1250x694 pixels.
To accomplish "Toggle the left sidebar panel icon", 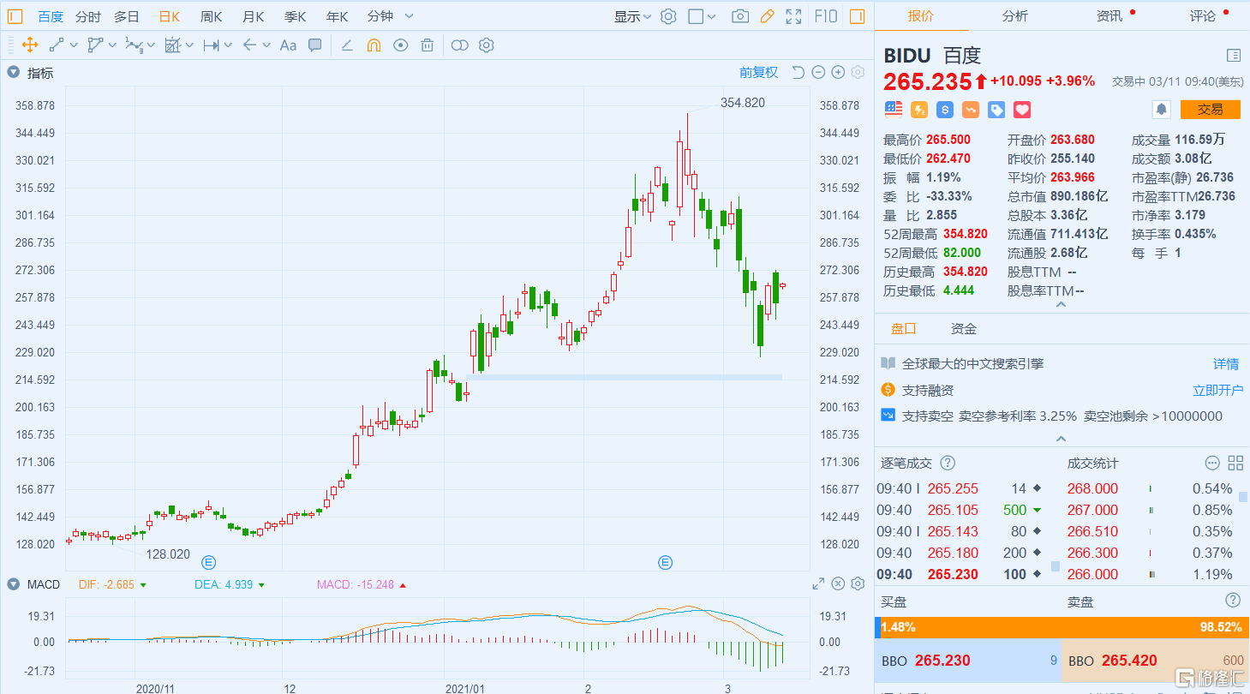I will 15,16.
